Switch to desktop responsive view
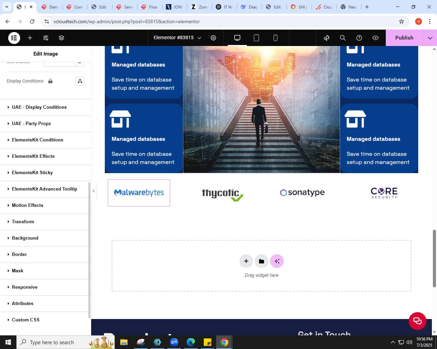Viewport: 437px width, 349px height. [237, 38]
